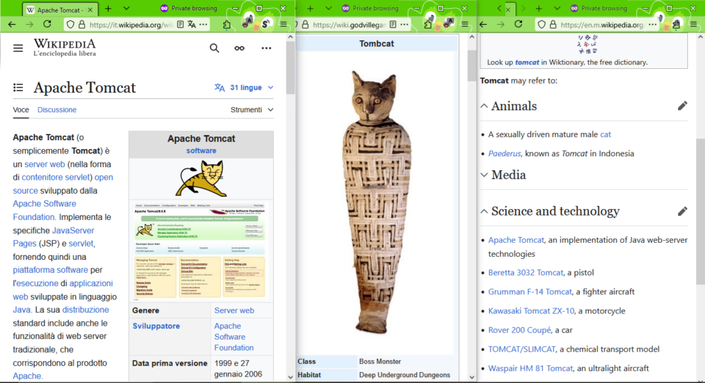Click the padlock site info icon for it.wikipedia.org
The height and width of the screenshot is (383, 705).
coord(82,24)
